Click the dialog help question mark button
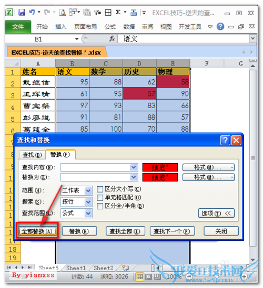This screenshot has height=288, width=263. click(x=225, y=140)
